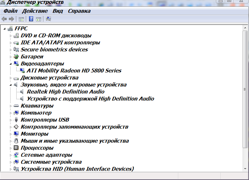Expand the Процессоры node
This screenshot has height=180, width=249.
11,148
